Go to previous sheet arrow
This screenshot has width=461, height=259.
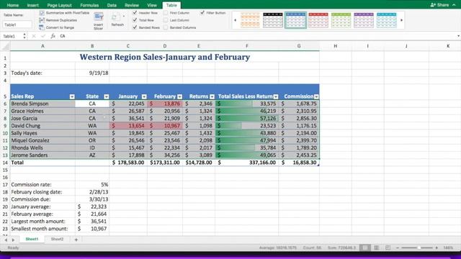(6, 240)
